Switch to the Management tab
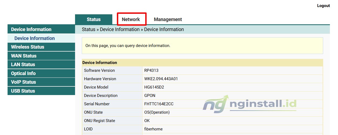 168,19
